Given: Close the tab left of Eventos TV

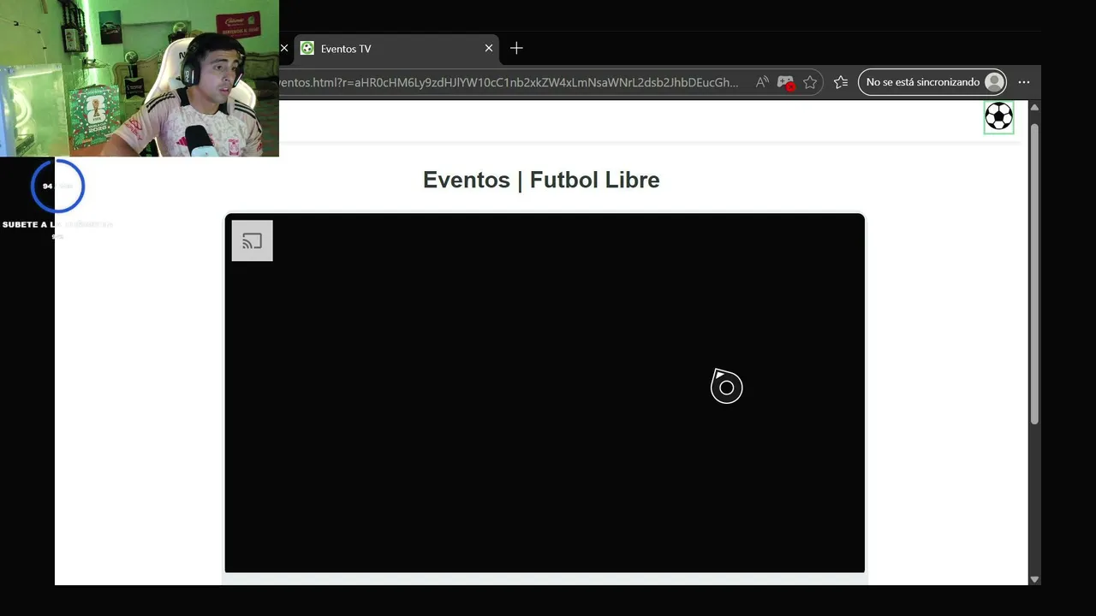Looking at the screenshot, I should [284, 48].
